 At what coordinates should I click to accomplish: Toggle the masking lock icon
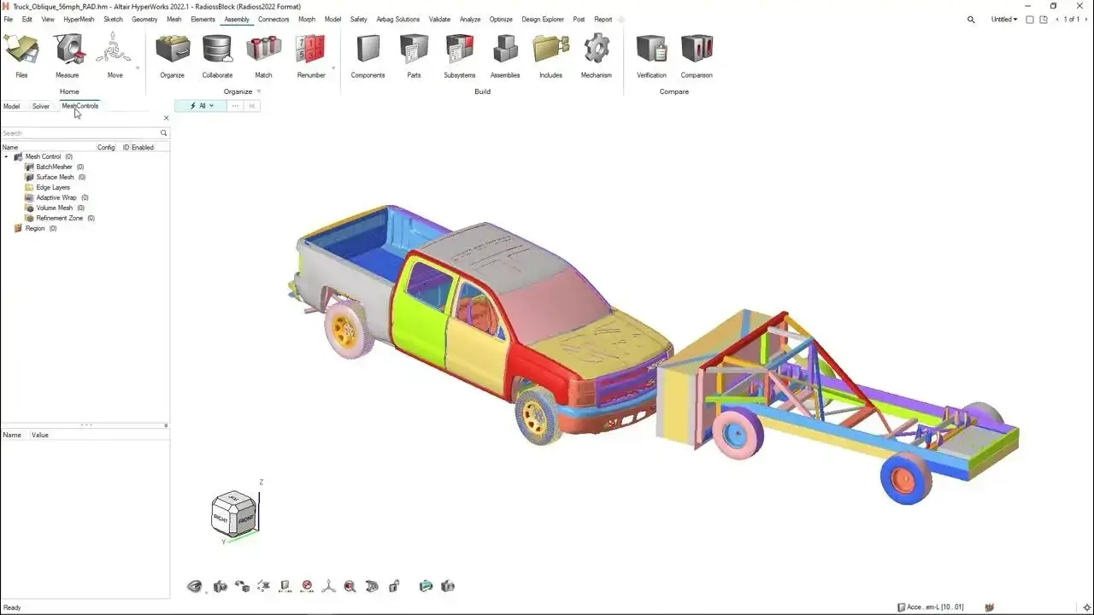click(x=394, y=586)
